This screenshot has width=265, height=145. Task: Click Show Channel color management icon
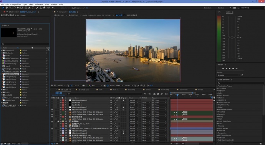point(89,85)
